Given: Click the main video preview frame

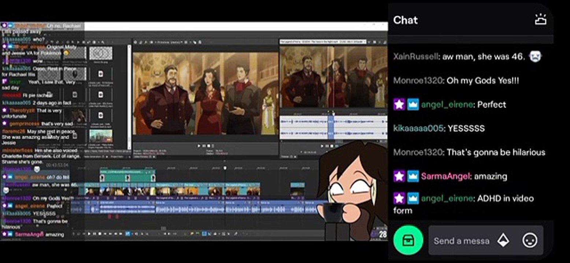Looking at the screenshot, I should point(206,94).
